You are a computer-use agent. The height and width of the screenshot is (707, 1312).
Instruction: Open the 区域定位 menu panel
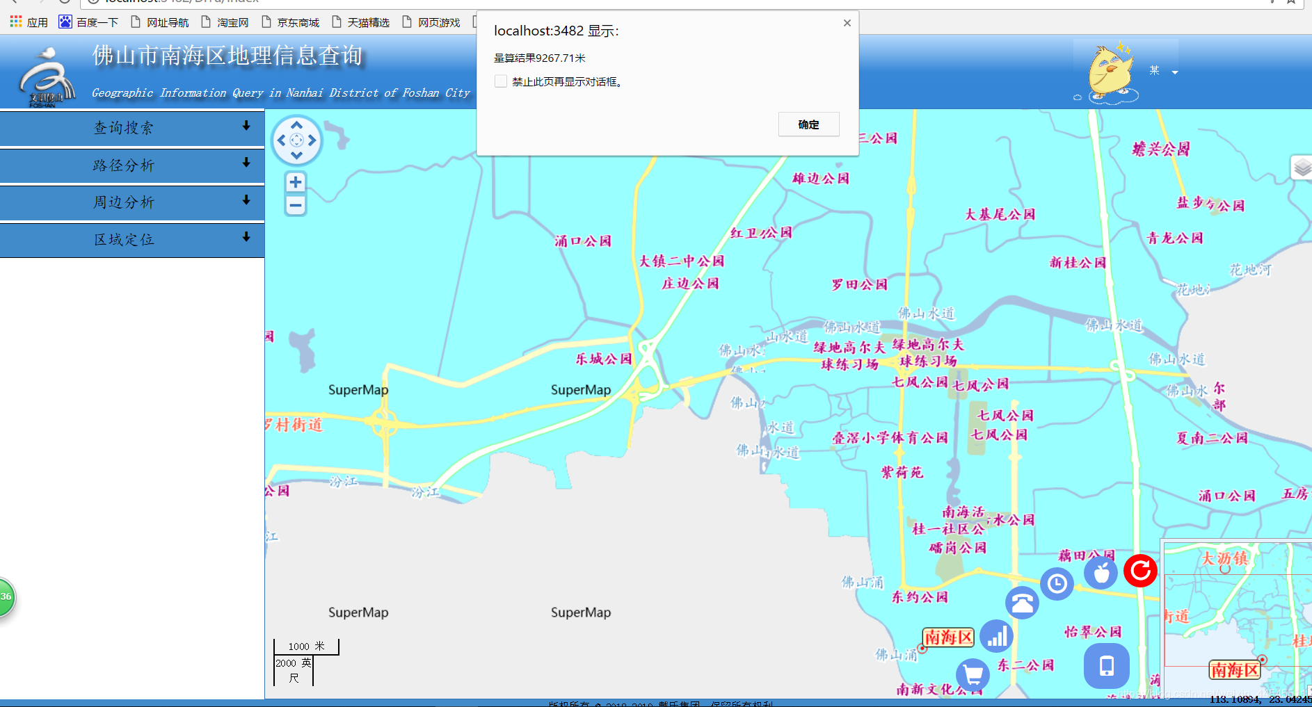pos(132,240)
